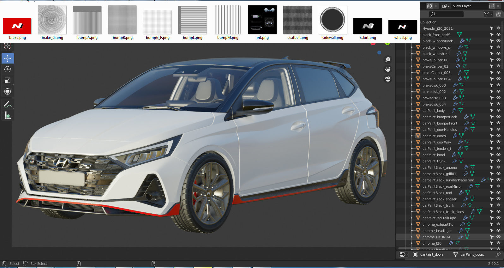Toggle camera view icon in viewport
This screenshot has width=504, height=268.
(388, 79)
